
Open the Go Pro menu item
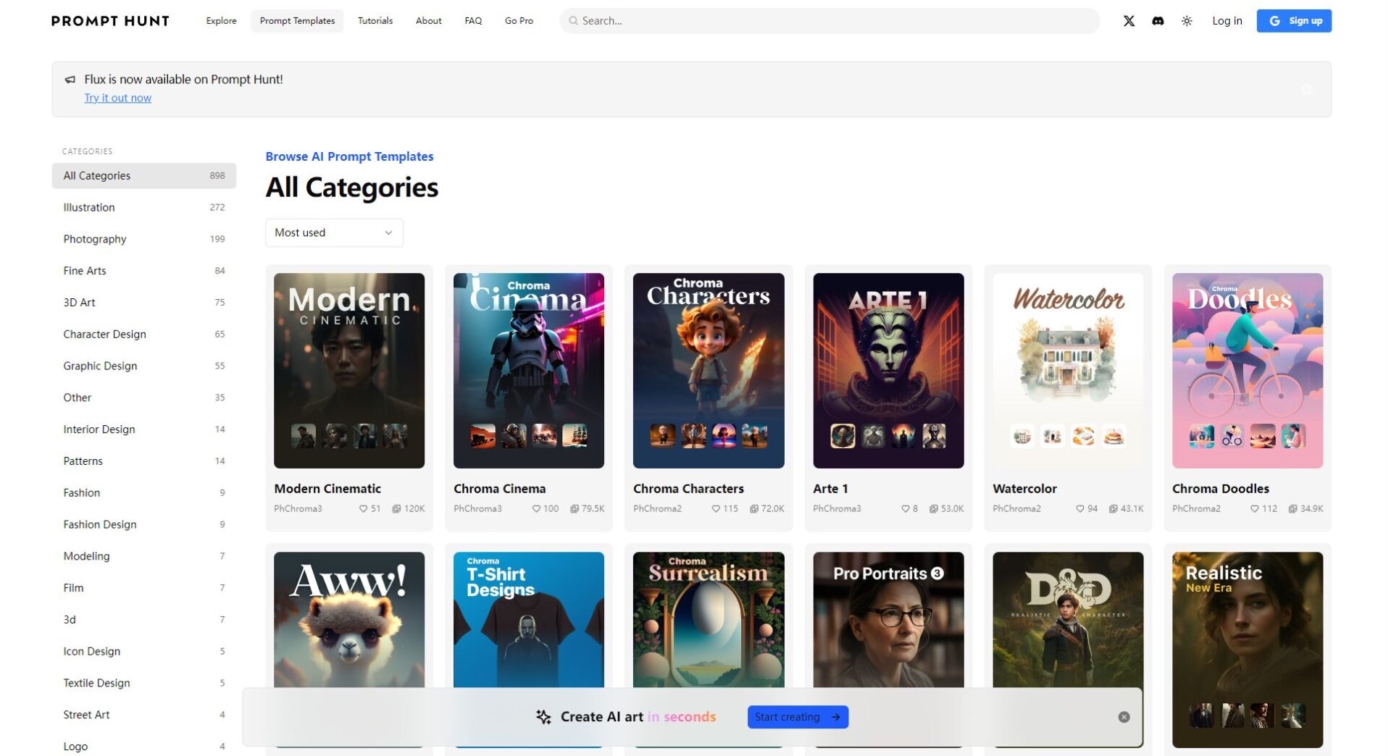[519, 21]
